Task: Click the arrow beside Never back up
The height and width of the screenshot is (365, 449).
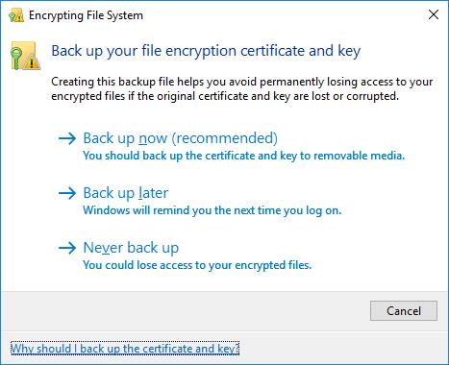Action: pos(67,248)
